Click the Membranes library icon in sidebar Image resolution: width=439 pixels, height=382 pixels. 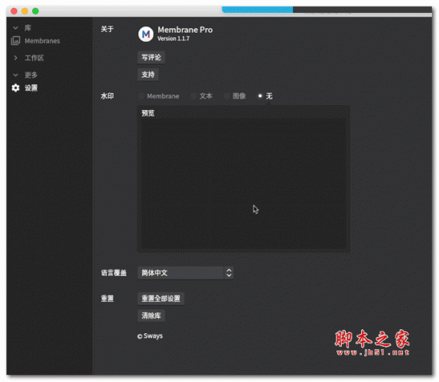tap(15, 40)
